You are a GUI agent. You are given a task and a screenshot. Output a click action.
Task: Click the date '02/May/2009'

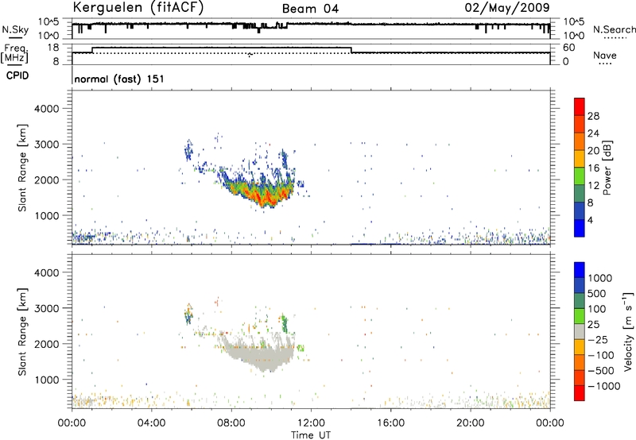pos(507,7)
